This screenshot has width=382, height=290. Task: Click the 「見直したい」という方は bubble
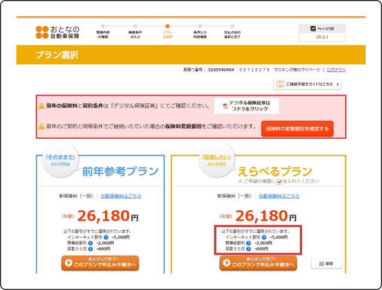217,159
